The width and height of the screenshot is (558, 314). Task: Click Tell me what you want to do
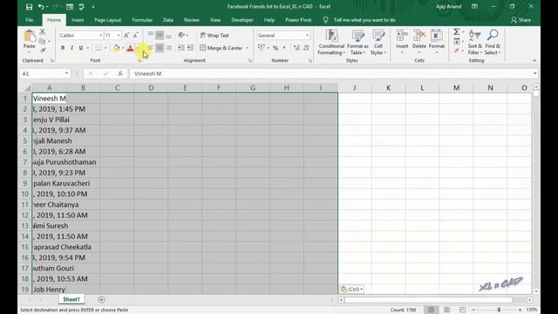pos(364,20)
